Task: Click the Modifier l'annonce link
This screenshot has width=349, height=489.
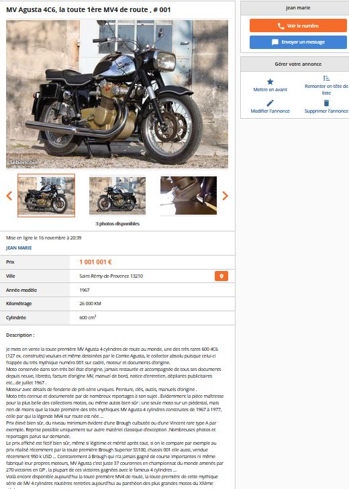Action: [x=270, y=111]
